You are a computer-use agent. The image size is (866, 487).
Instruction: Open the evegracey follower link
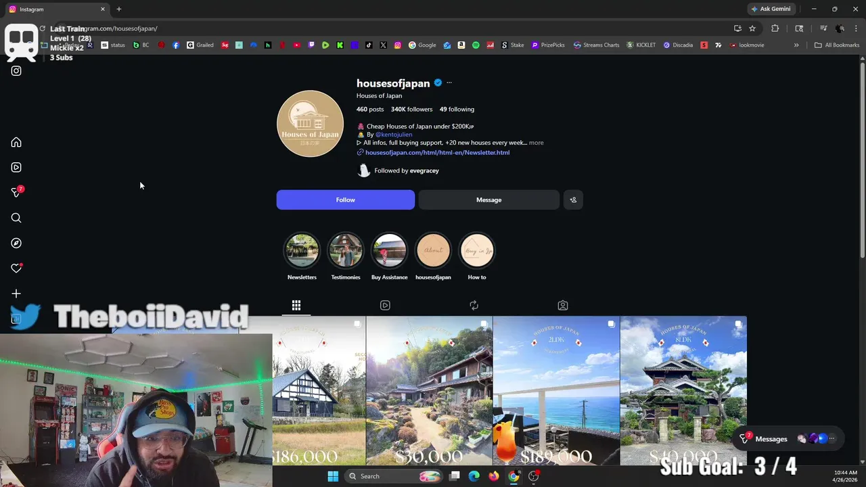(424, 170)
